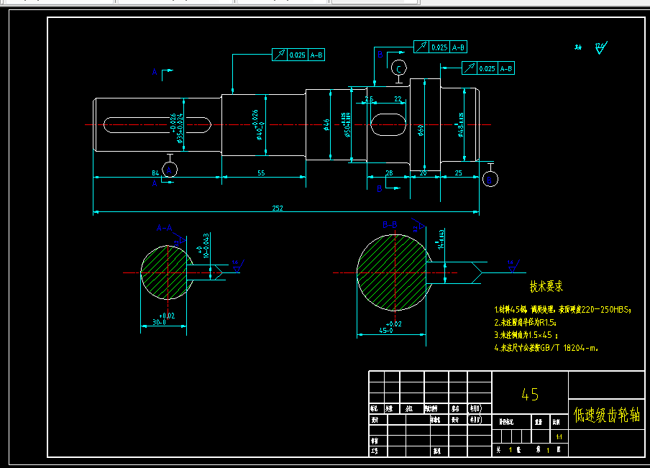Select the roughness symbol at the drawing's top-right corner
Viewport: 650px width, 468px height.
click(x=600, y=47)
